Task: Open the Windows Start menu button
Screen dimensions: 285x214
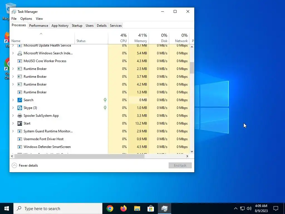Action: coord(7,208)
